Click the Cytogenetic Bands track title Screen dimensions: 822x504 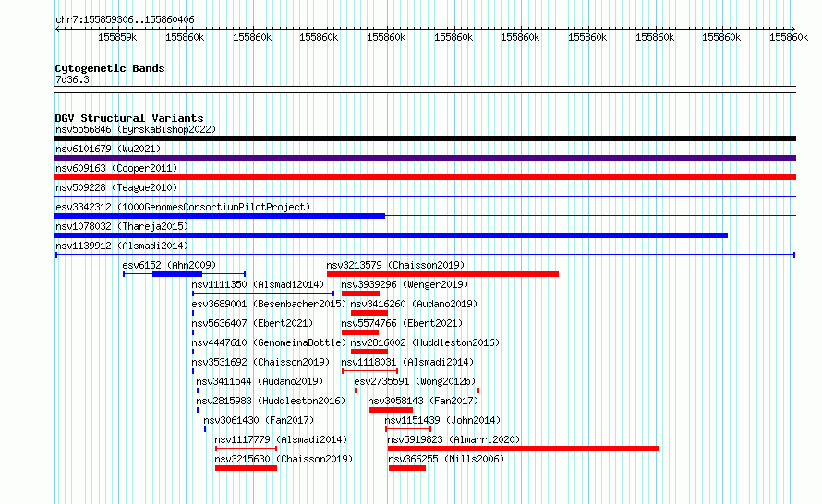(110, 68)
